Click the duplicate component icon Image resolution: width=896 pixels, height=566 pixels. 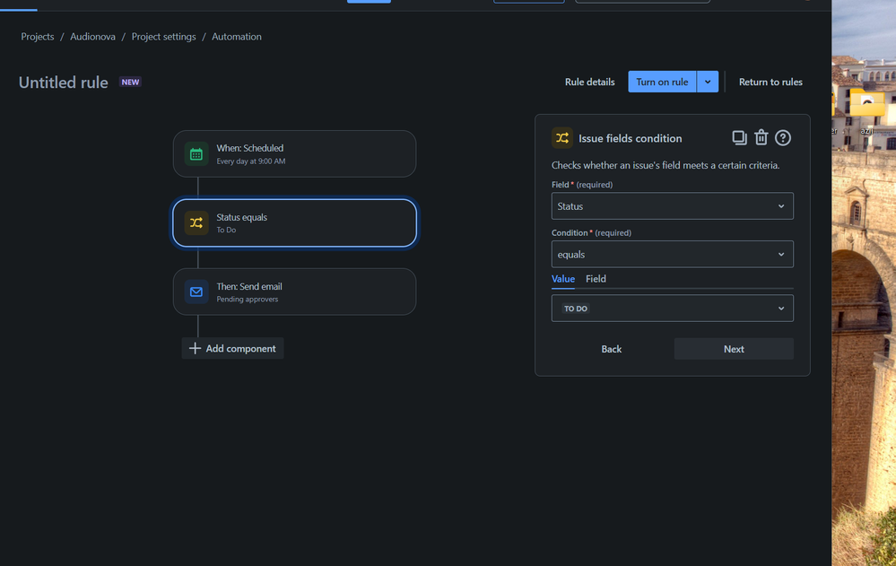(x=739, y=138)
